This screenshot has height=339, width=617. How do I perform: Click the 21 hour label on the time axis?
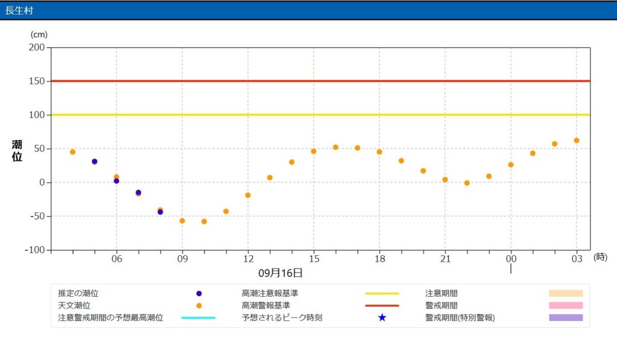(445, 259)
